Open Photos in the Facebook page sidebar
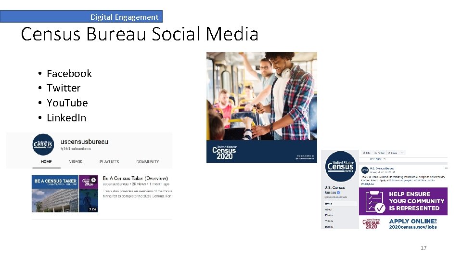The image size is (462, 260). click(329, 215)
